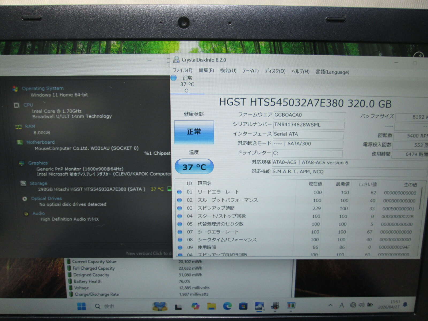Show hidden system tray icons

(331, 305)
